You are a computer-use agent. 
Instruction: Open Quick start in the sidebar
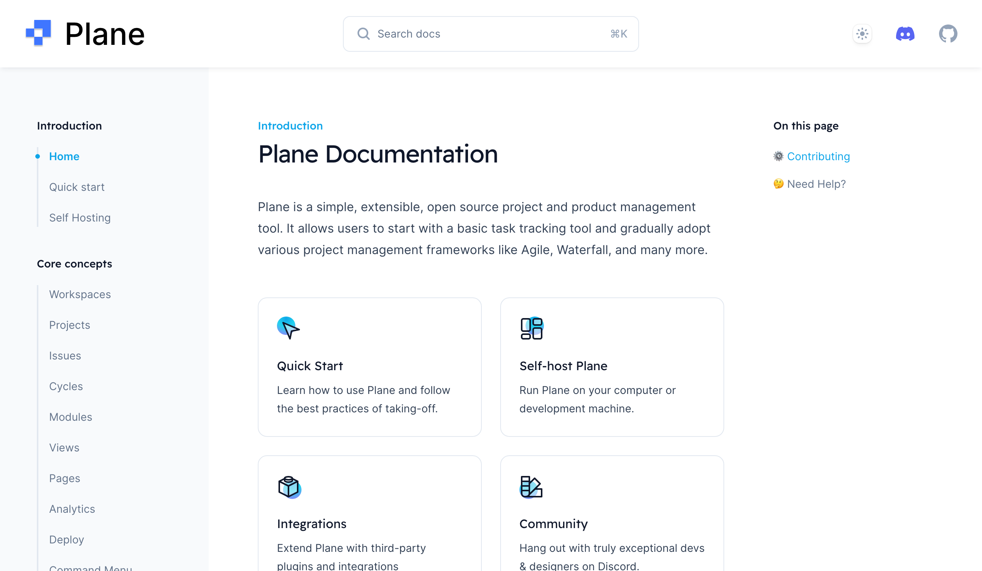coord(77,187)
